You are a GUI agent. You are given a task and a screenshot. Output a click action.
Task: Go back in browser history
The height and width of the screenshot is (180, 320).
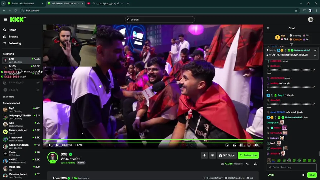[x=3, y=10]
